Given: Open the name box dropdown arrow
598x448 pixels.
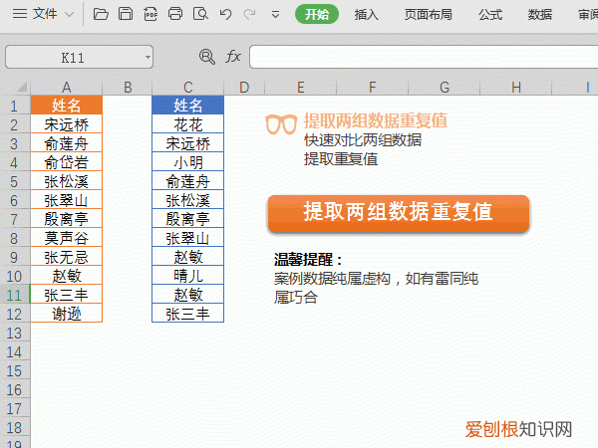Looking at the screenshot, I should pyautogui.click(x=148, y=57).
